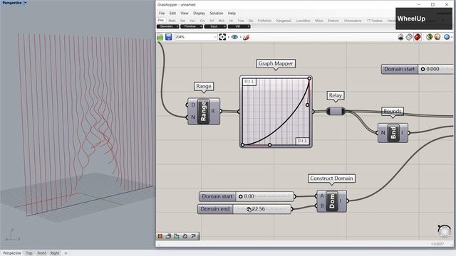Switch to the LunchBox tab
The width and height of the screenshot is (456, 256).
click(303, 21)
